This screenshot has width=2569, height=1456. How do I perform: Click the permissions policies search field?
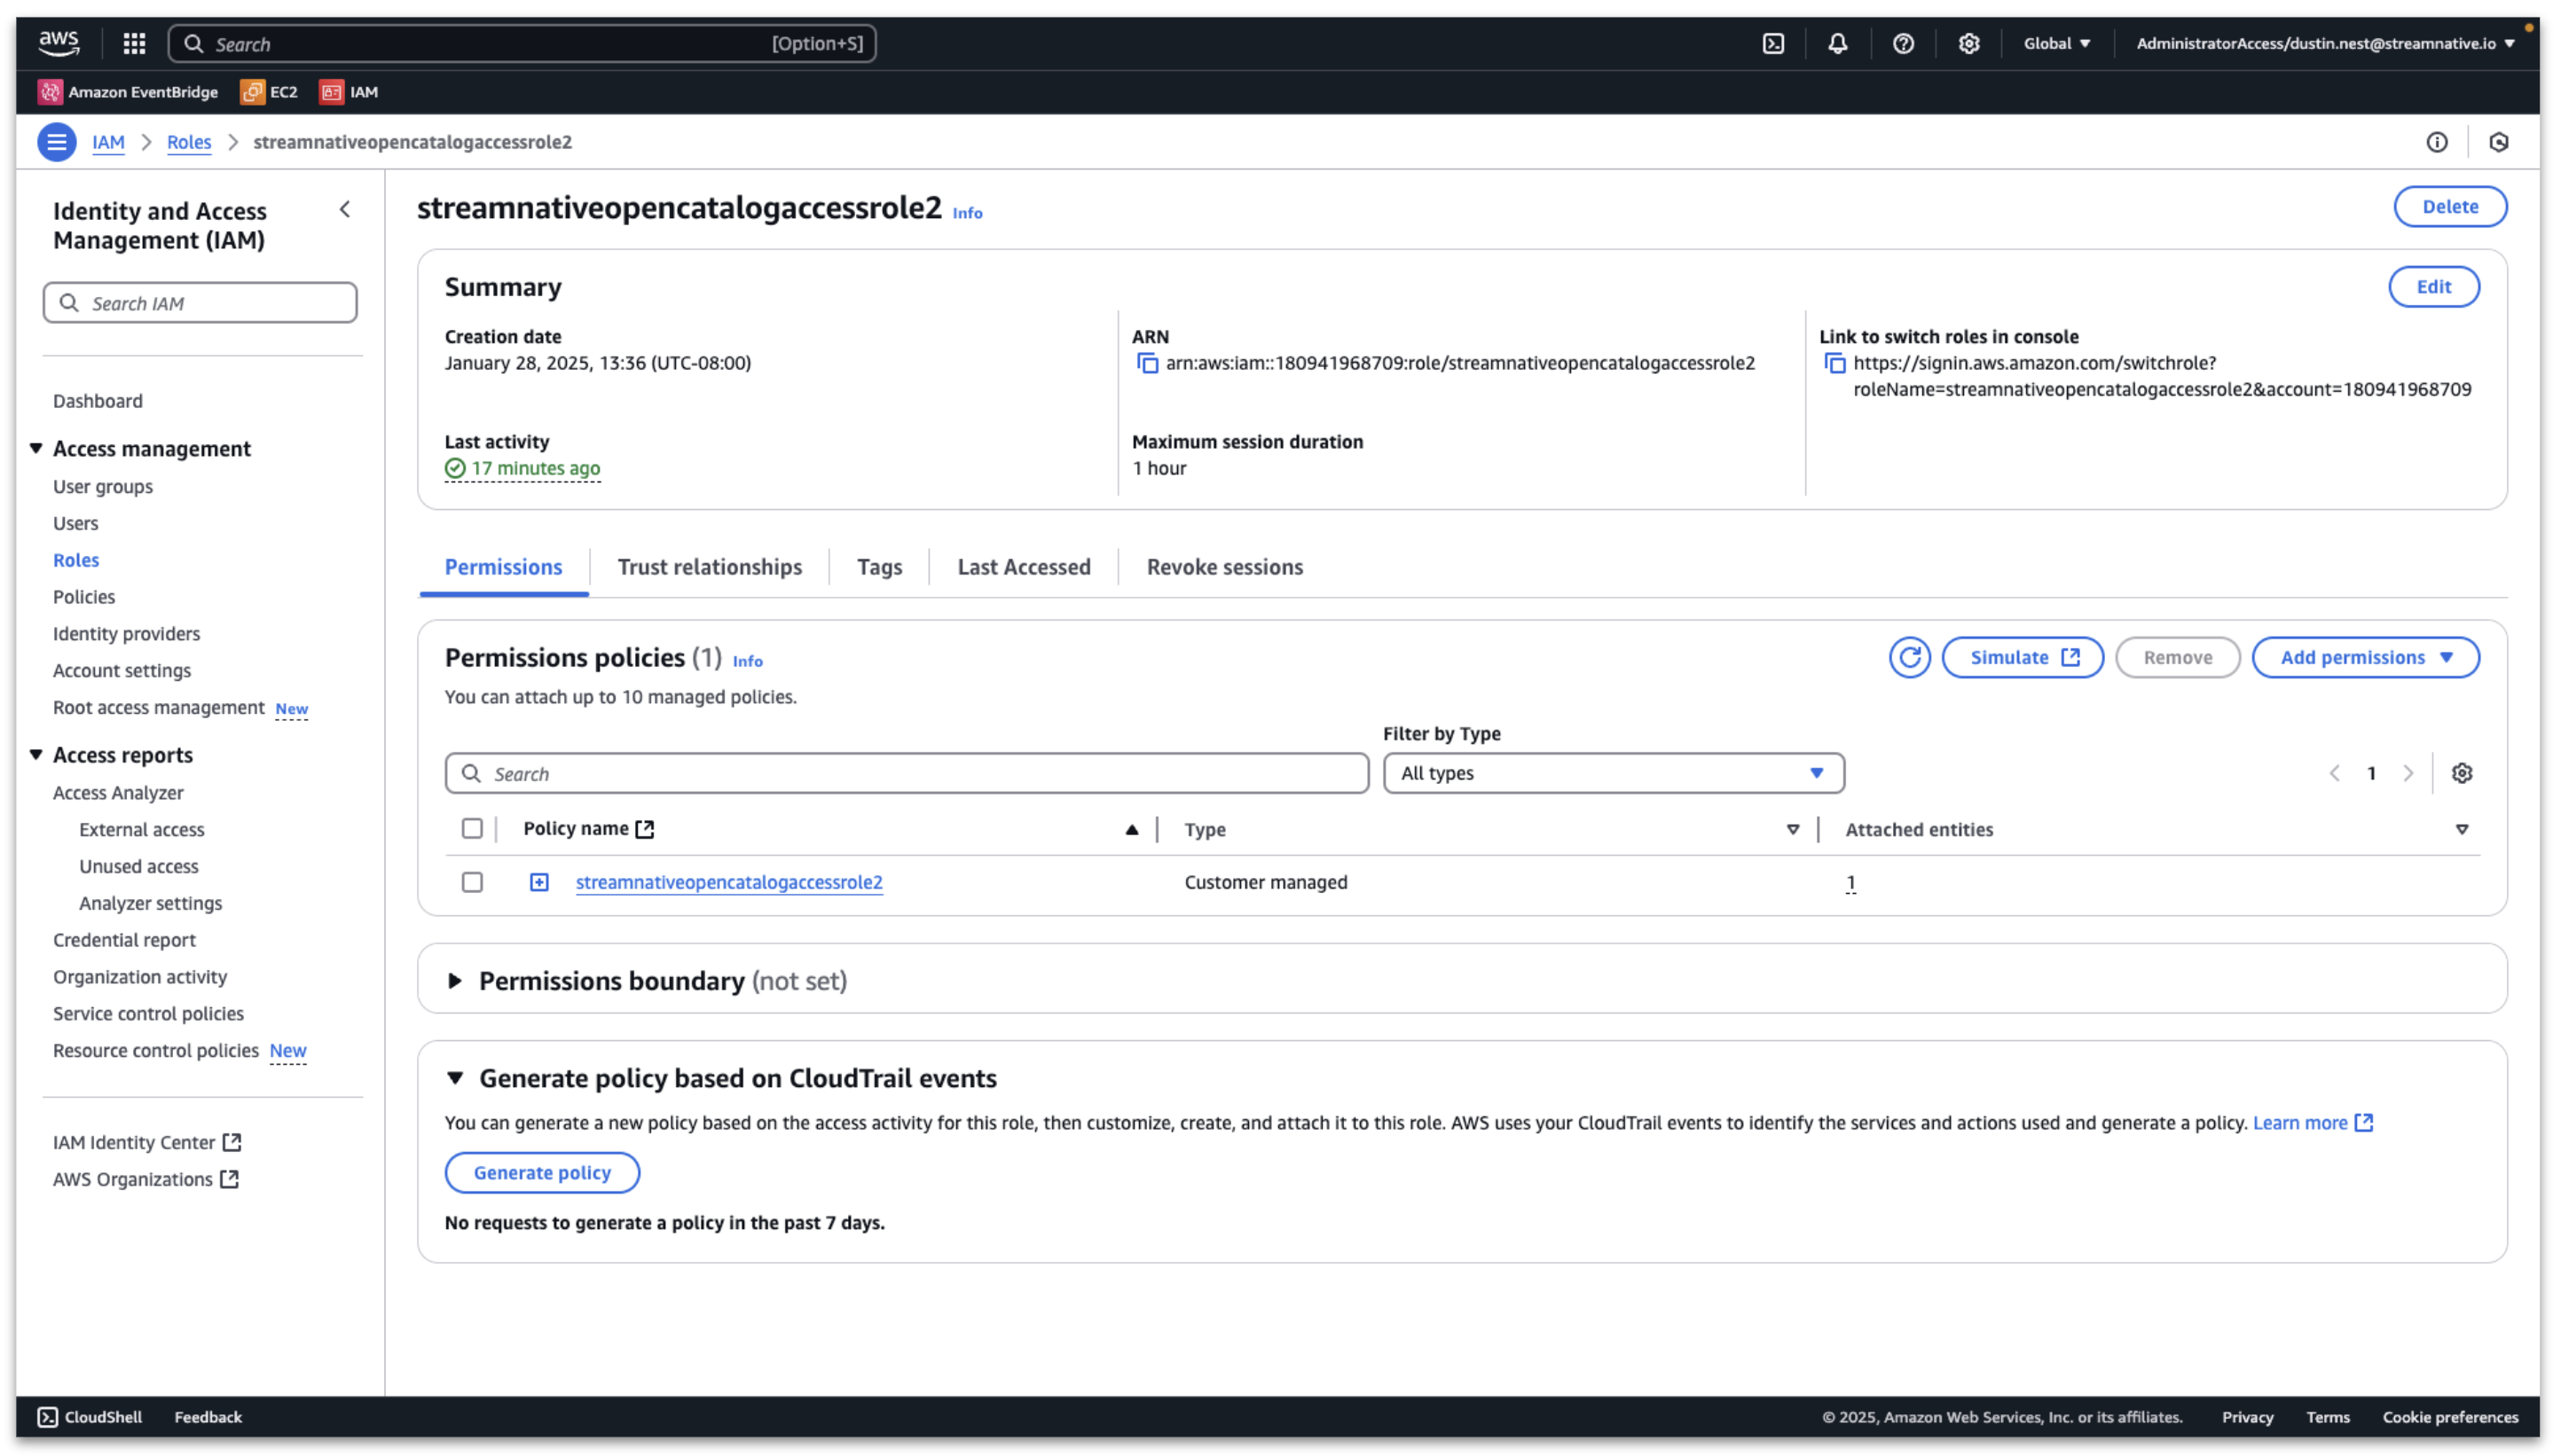click(906, 774)
